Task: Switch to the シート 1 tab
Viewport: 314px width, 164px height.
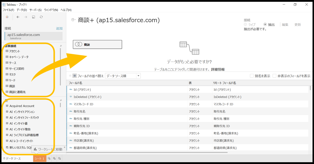Action: click(x=40, y=158)
